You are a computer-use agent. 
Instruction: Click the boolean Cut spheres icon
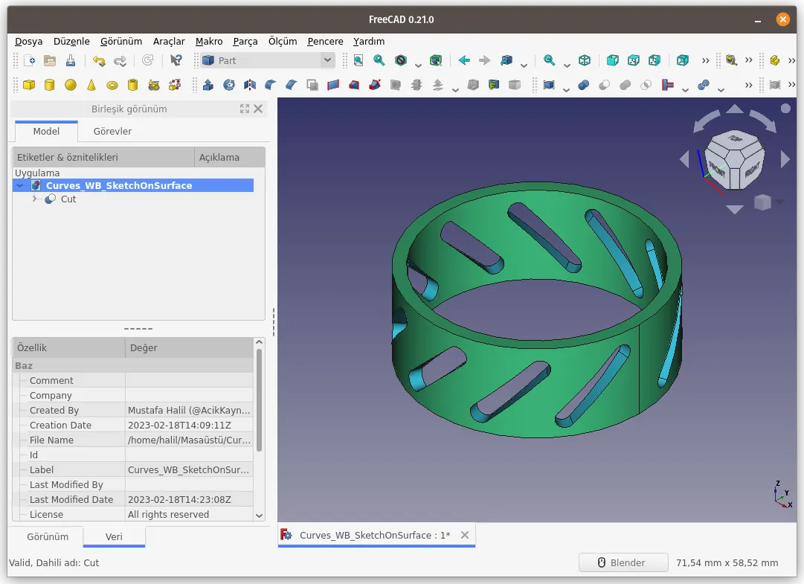pyautogui.click(x=604, y=85)
